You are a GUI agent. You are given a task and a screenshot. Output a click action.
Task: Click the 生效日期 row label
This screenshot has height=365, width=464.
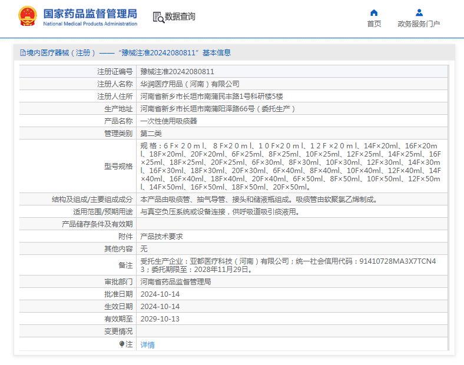[x=118, y=307]
